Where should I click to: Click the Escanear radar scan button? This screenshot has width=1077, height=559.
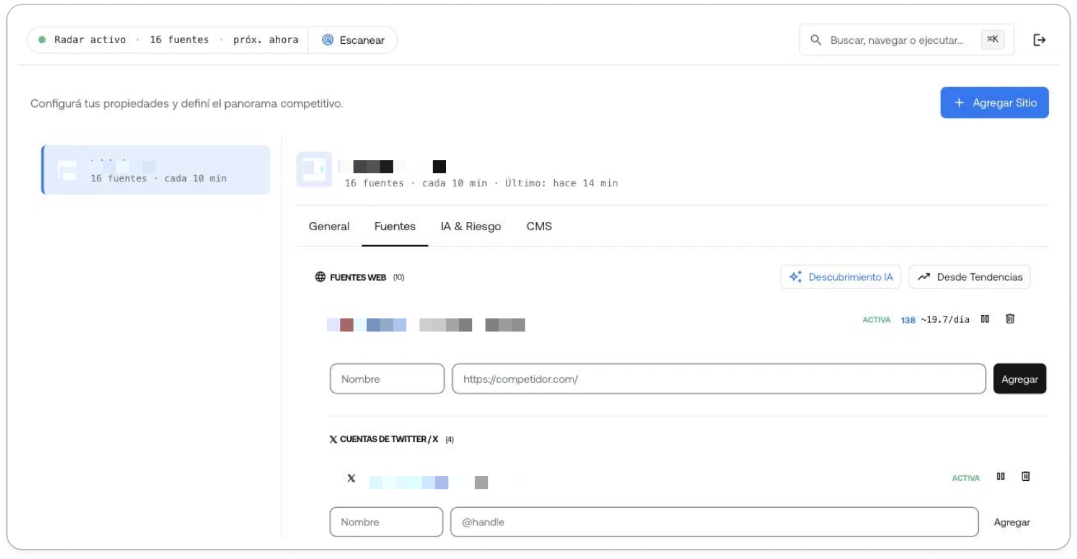(353, 40)
